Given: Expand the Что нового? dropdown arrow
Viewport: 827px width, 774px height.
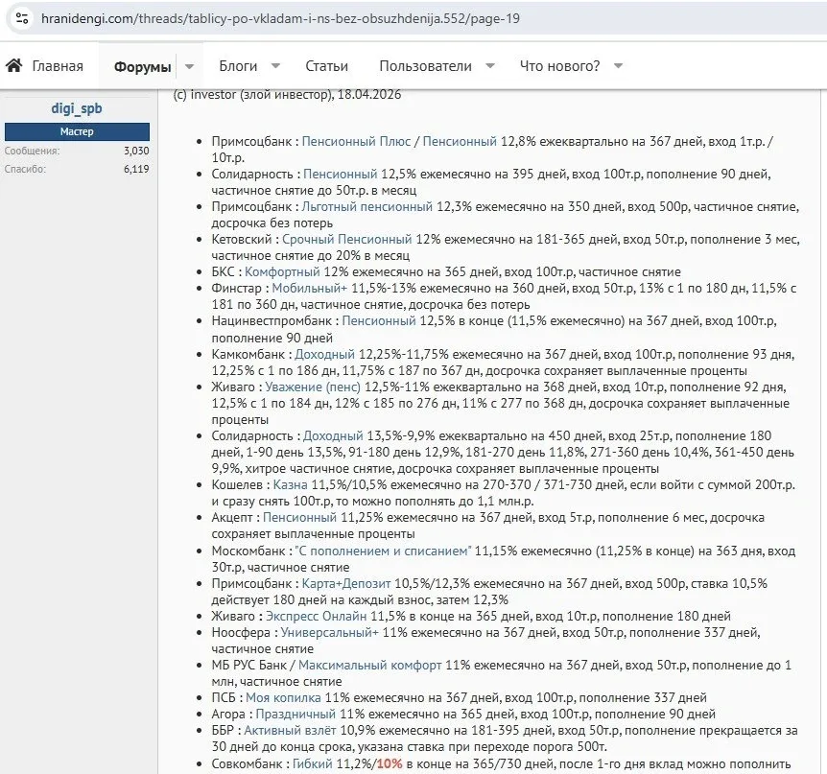Looking at the screenshot, I should point(618,66).
